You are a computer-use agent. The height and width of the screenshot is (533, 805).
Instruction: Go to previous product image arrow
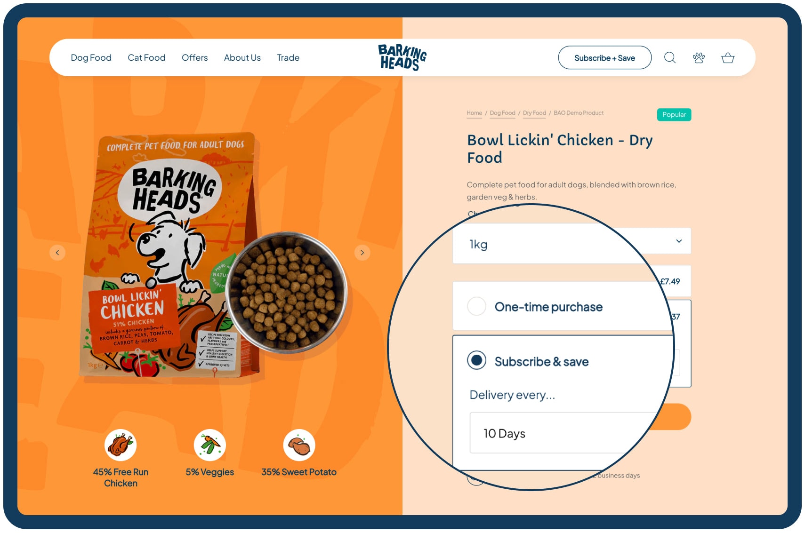click(x=57, y=253)
